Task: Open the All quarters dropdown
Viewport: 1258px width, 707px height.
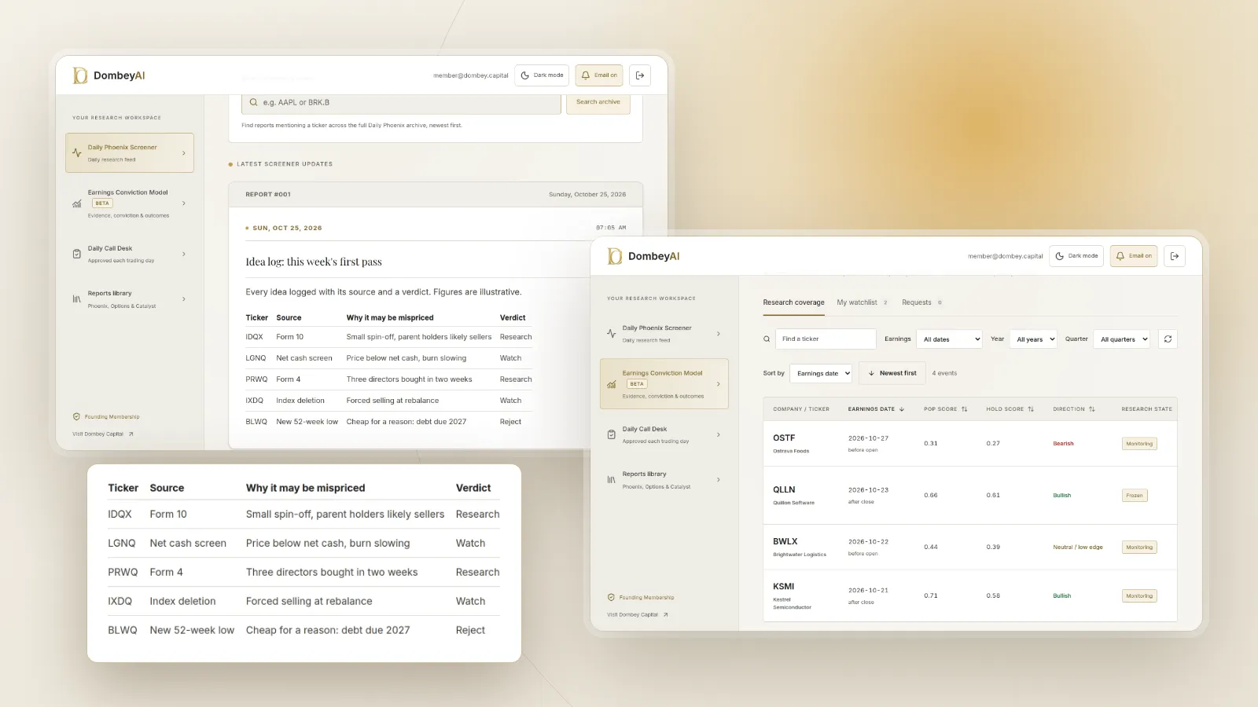Action: 1122,339
